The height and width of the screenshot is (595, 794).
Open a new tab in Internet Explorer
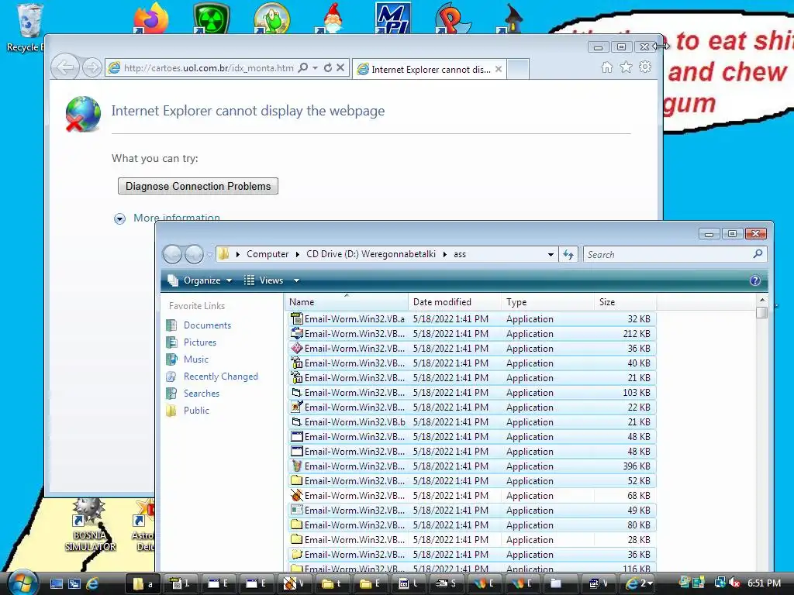tap(518, 69)
